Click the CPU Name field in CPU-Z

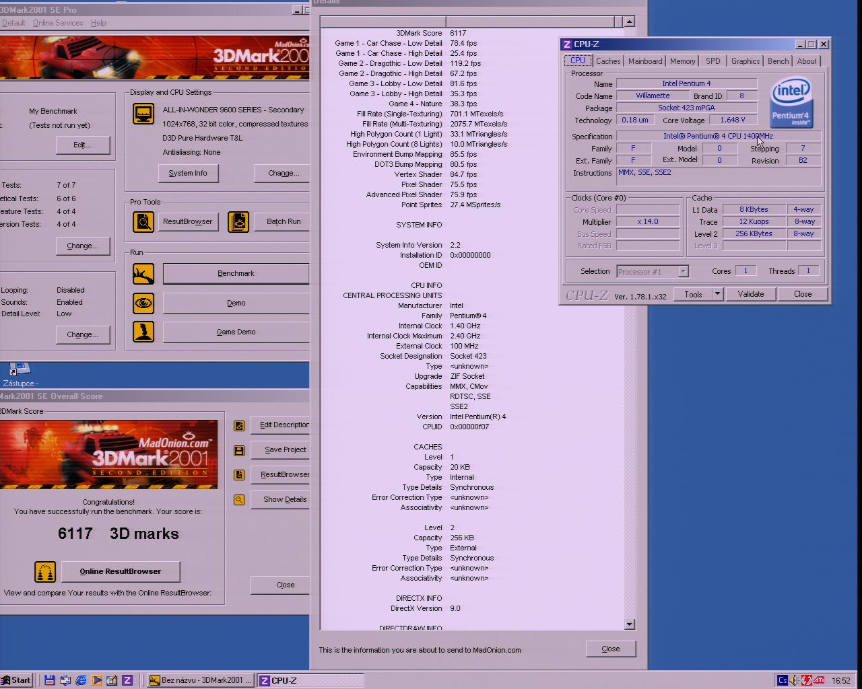[x=686, y=83]
